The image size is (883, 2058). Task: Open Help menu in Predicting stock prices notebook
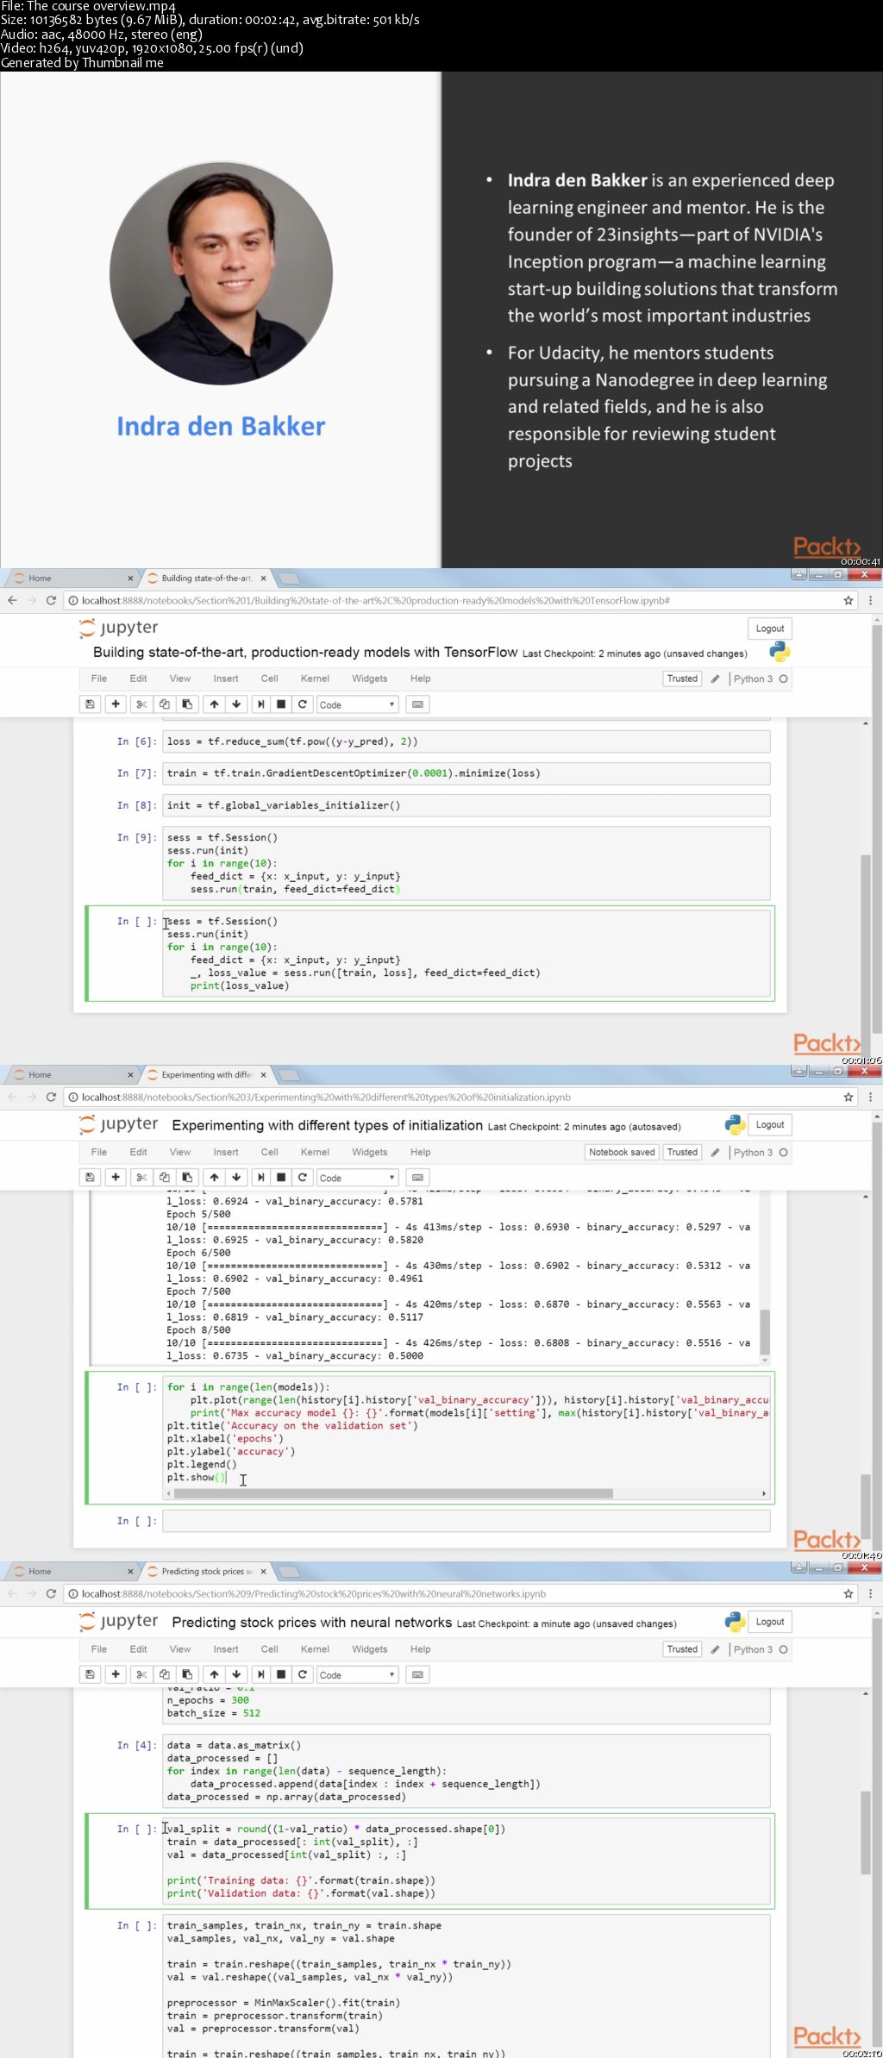420,1648
